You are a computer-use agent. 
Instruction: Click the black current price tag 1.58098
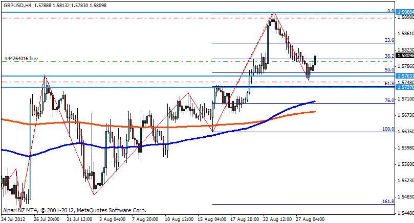(x=405, y=55)
